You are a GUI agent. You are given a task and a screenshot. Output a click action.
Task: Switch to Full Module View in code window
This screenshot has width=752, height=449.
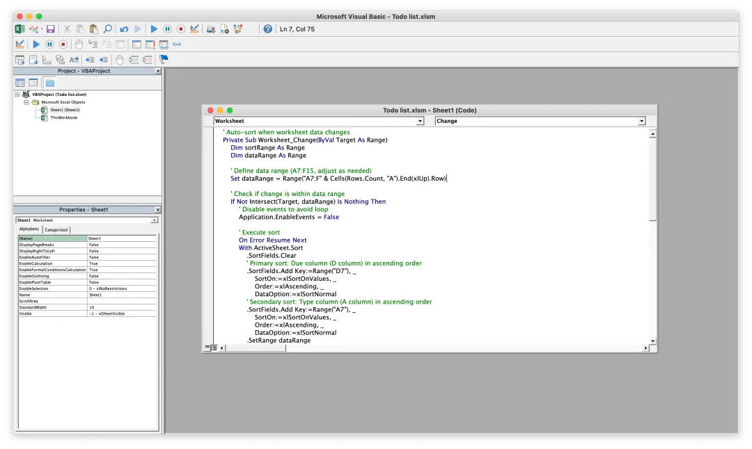(x=214, y=348)
